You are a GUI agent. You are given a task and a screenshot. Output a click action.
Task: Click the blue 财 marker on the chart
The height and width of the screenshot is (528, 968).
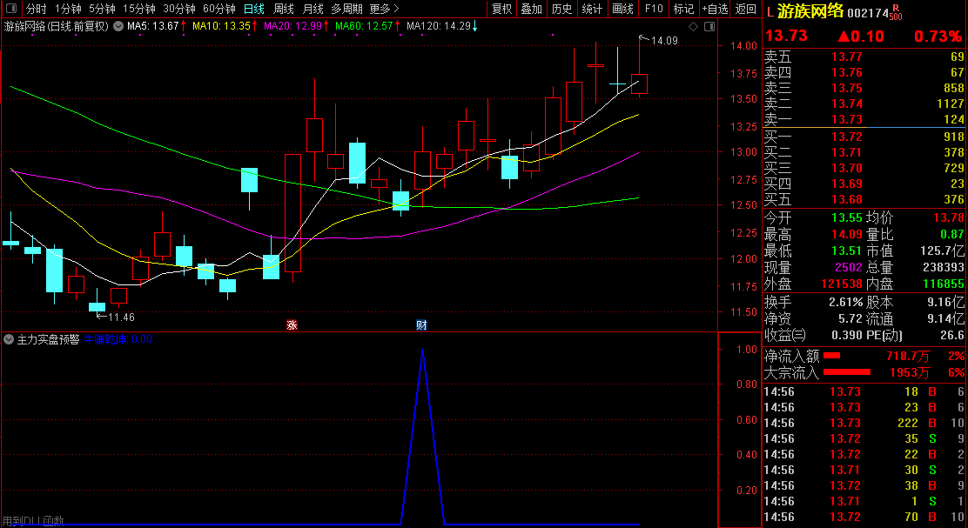(x=421, y=325)
